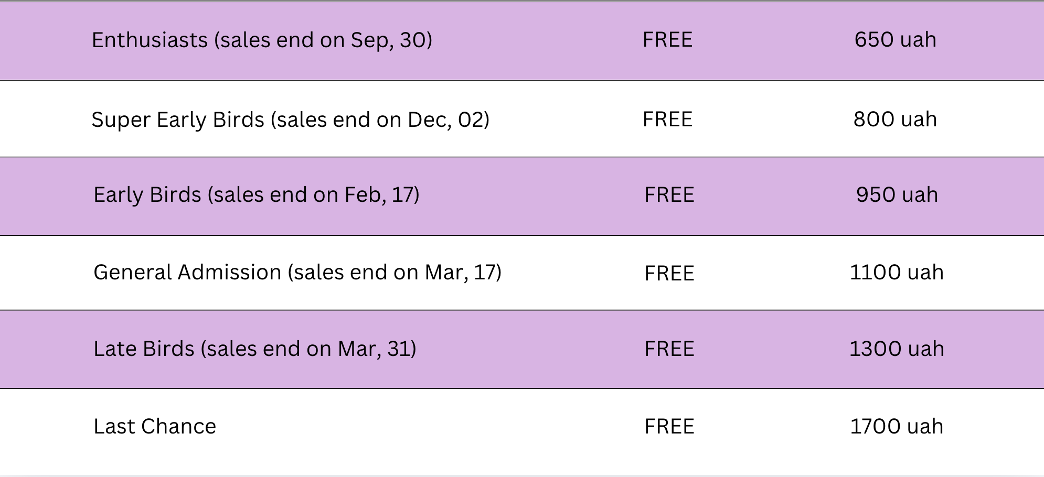This screenshot has height=477, width=1044.
Task: Click FREE in General Admission row
Action: (669, 274)
